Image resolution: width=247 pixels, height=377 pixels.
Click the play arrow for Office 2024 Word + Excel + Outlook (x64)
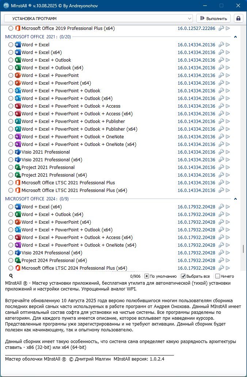pos(228,215)
